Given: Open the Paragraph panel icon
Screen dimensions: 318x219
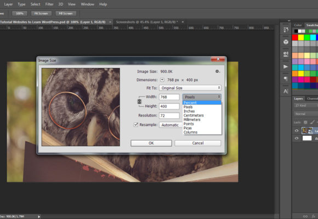Looking at the screenshot, I should point(286,79).
